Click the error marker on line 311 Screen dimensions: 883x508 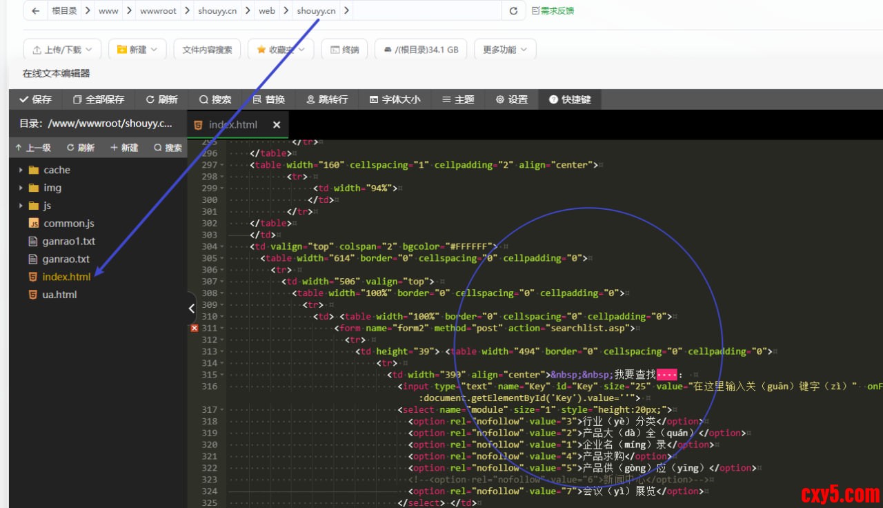tap(194, 329)
